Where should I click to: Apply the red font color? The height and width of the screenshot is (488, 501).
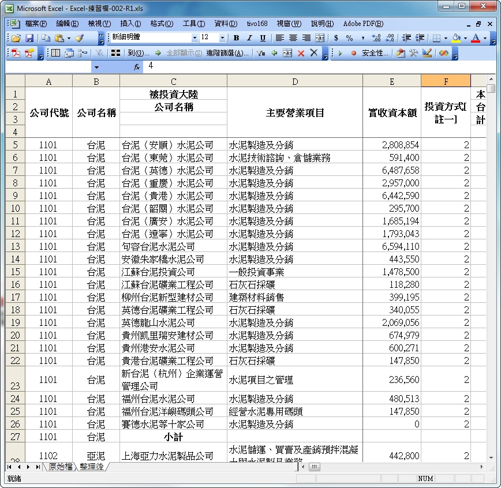(x=476, y=38)
